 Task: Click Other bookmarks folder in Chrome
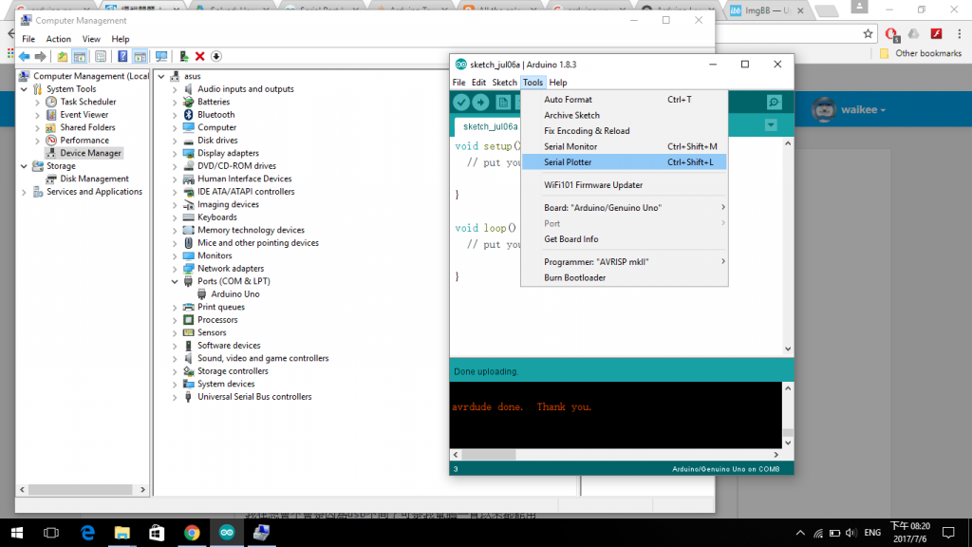pyautogui.click(x=921, y=53)
